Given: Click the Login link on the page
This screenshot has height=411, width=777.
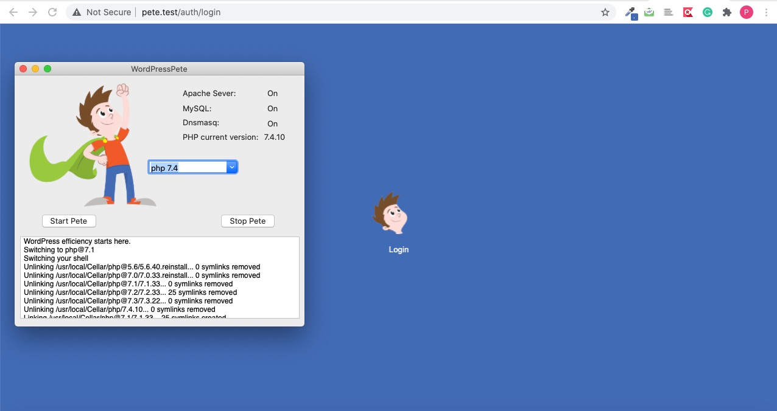Looking at the screenshot, I should coord(399,249).
